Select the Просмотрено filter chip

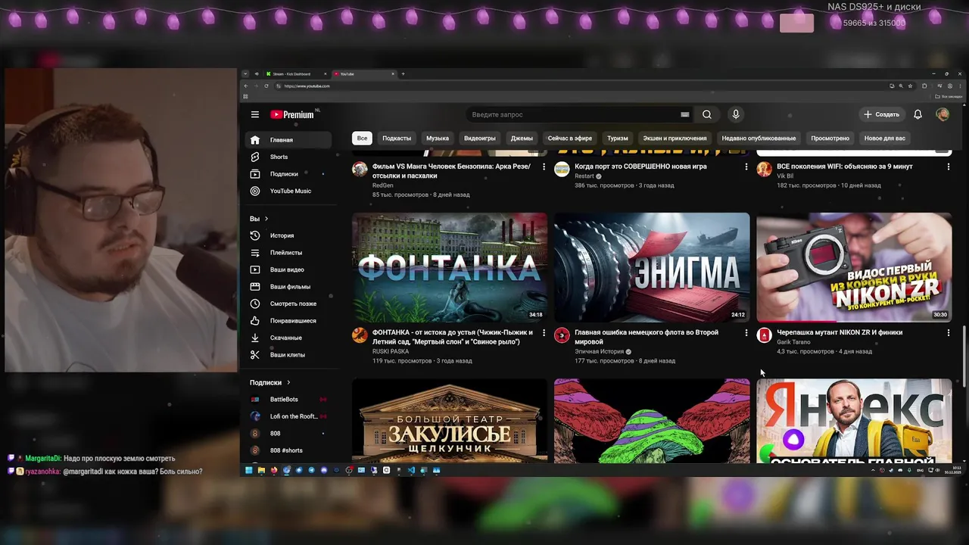click(x=830, y=138)
